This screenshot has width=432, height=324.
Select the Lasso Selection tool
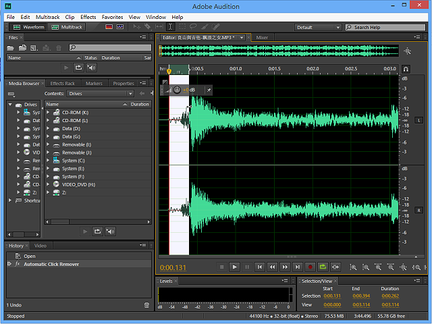click(193, 27)
